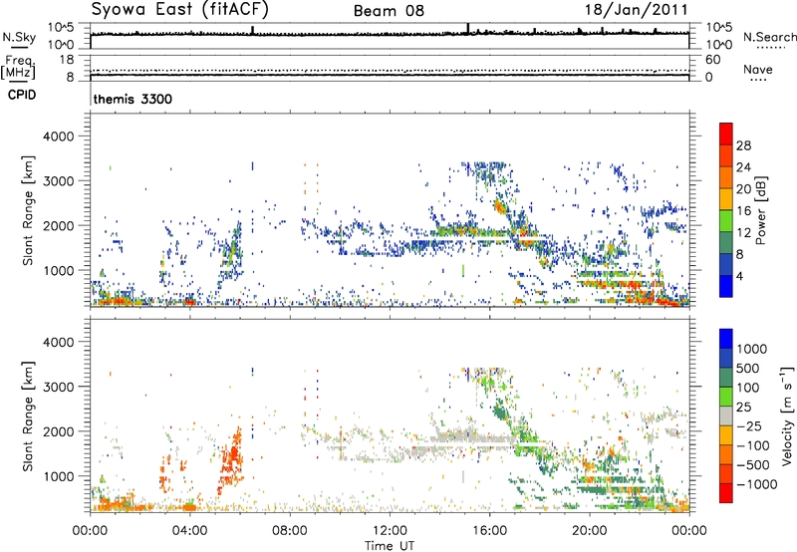Click the gray segment of the velocity colorbar
Screen dimensions: 797x552
[726, 415]
